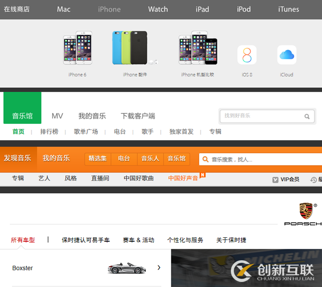This screenshot has height=287, width=322.
Task: Select the MV tab
Action: [x=57, y=116]
